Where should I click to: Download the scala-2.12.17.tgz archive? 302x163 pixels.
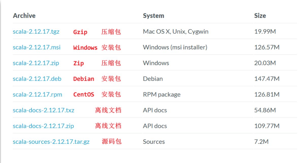[x=36, y=31]
